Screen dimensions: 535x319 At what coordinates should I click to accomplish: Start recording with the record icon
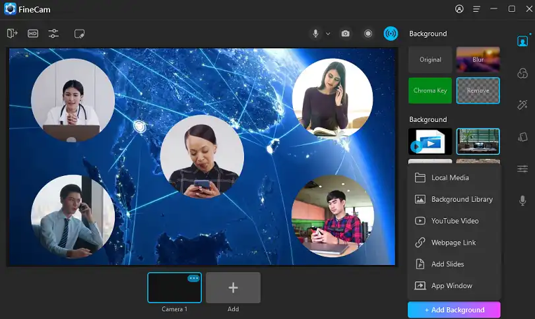pyautogui.click(x=368, y=34)
